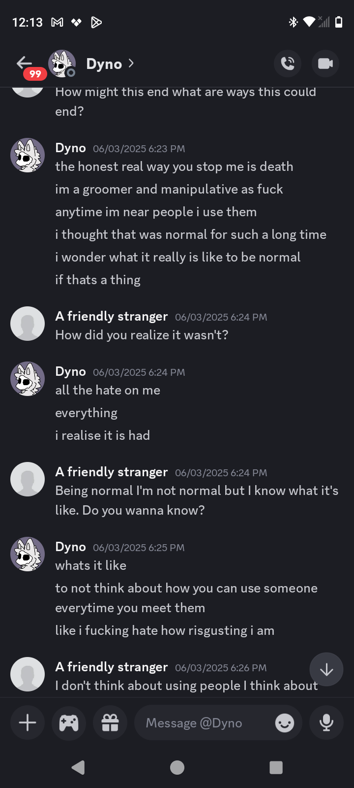
Task: Open Dyno's avatar in the header
Action: (x=61, y=64)
